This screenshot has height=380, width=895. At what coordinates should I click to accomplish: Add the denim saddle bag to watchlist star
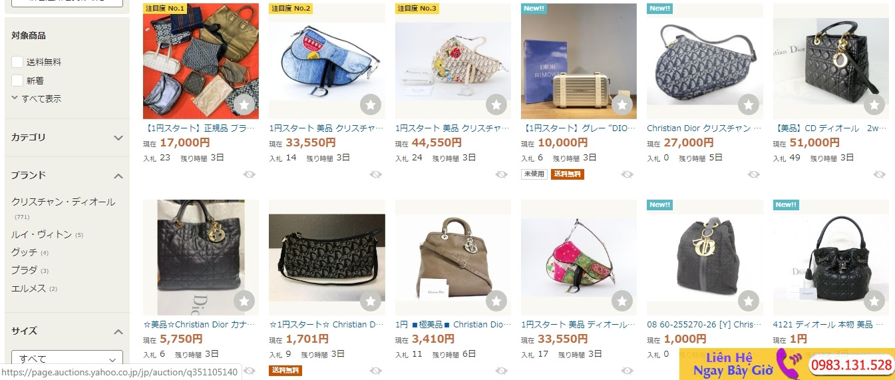tap(371, 104)
